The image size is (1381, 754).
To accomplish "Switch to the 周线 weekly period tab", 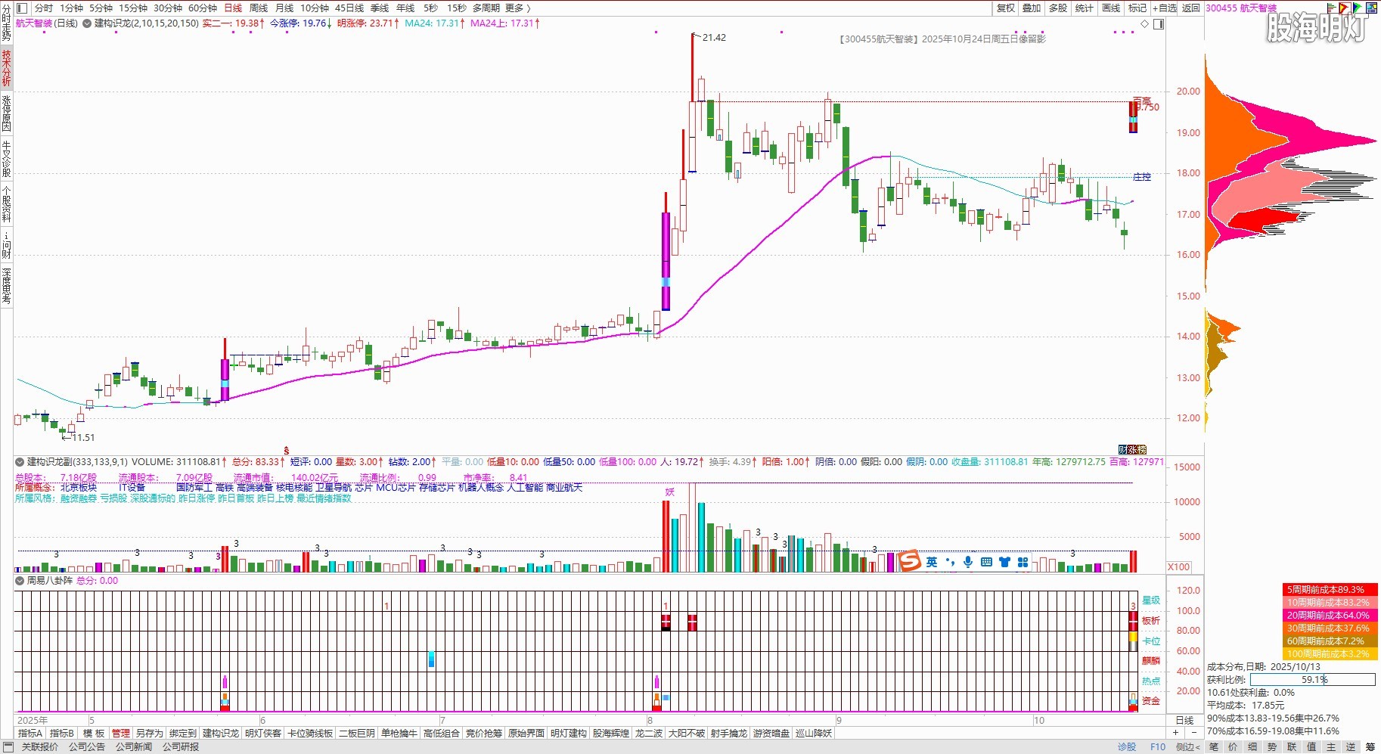I will [259, 8].
